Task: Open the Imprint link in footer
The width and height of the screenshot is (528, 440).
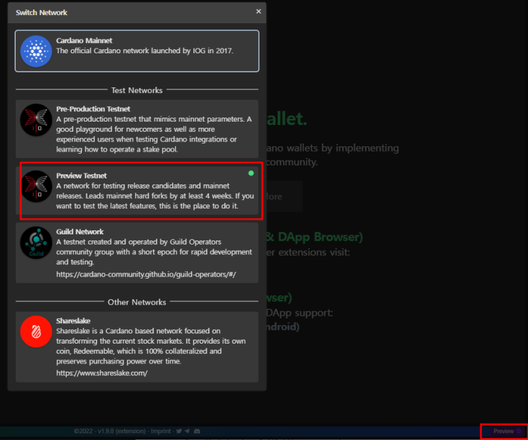Action: point(161,431)
